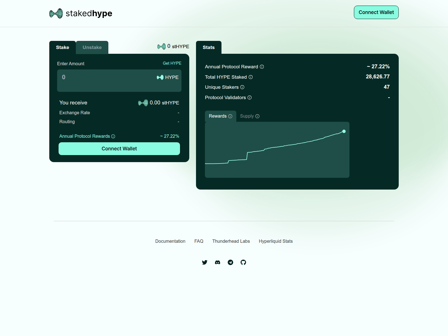This screenshot has height=336, width=448.
Task: Click the stakedhype wordmark text
Action: [89, 13]
